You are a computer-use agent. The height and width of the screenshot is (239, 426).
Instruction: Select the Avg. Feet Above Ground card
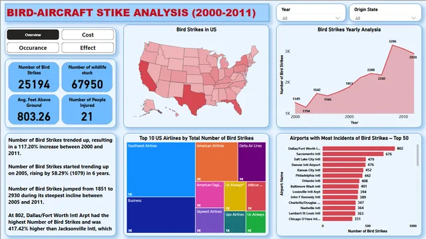click(34, 110)
